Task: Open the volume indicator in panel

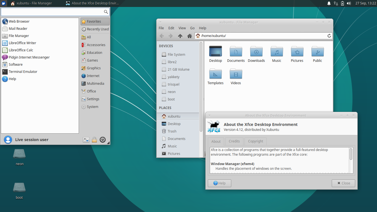Action: pos(349,3)
